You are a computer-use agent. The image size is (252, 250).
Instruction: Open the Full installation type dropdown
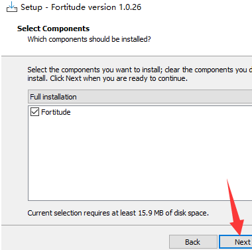(140, 97)
